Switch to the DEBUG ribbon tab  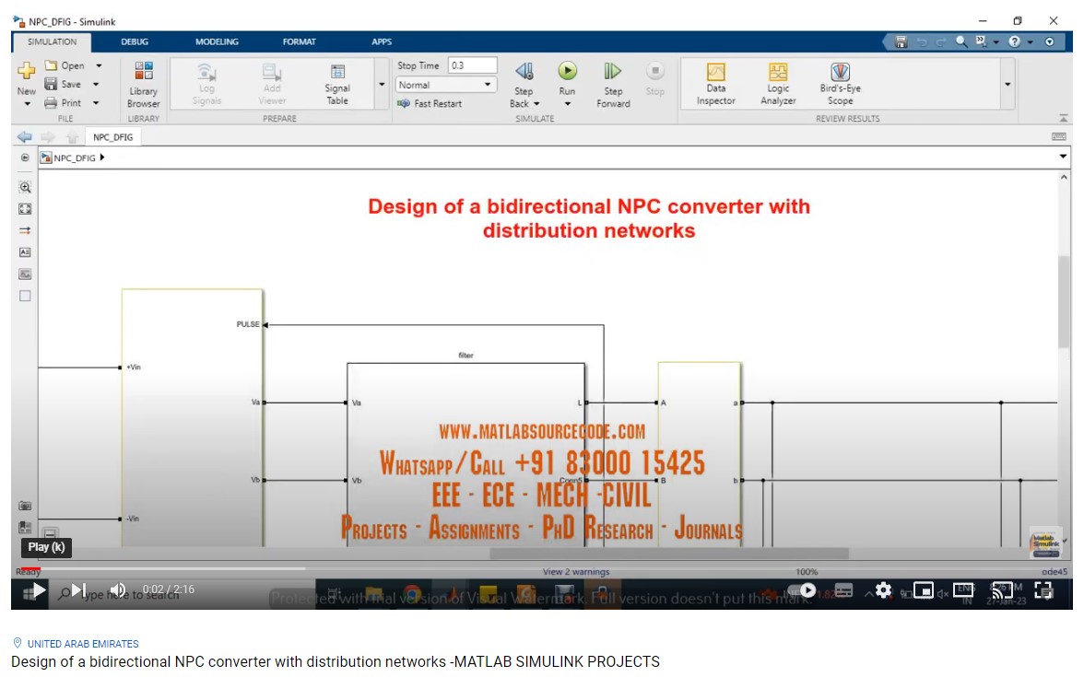pos(135,41)
